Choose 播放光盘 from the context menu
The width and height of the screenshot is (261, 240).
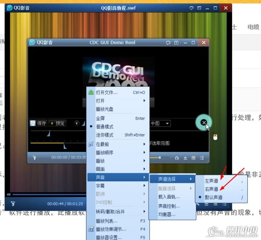(118, 109)
